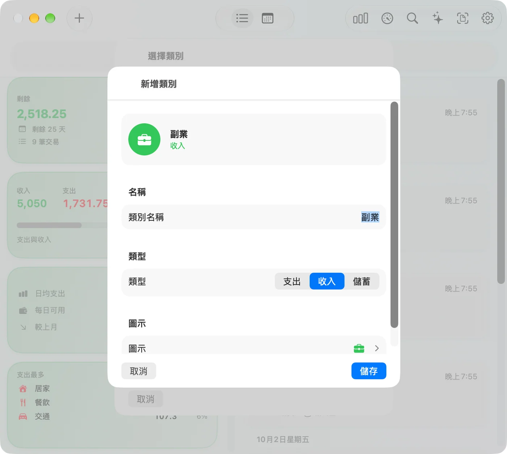
Task: Click list icon beside 9 筆交易
Action: 22,141
